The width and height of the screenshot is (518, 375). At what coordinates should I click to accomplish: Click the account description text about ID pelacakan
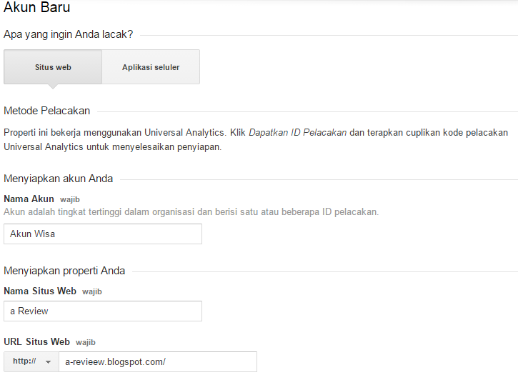coord(191,211)
